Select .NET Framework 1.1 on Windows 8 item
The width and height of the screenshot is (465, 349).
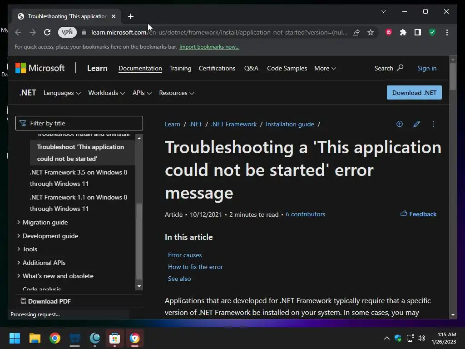[x=79, y=203]
